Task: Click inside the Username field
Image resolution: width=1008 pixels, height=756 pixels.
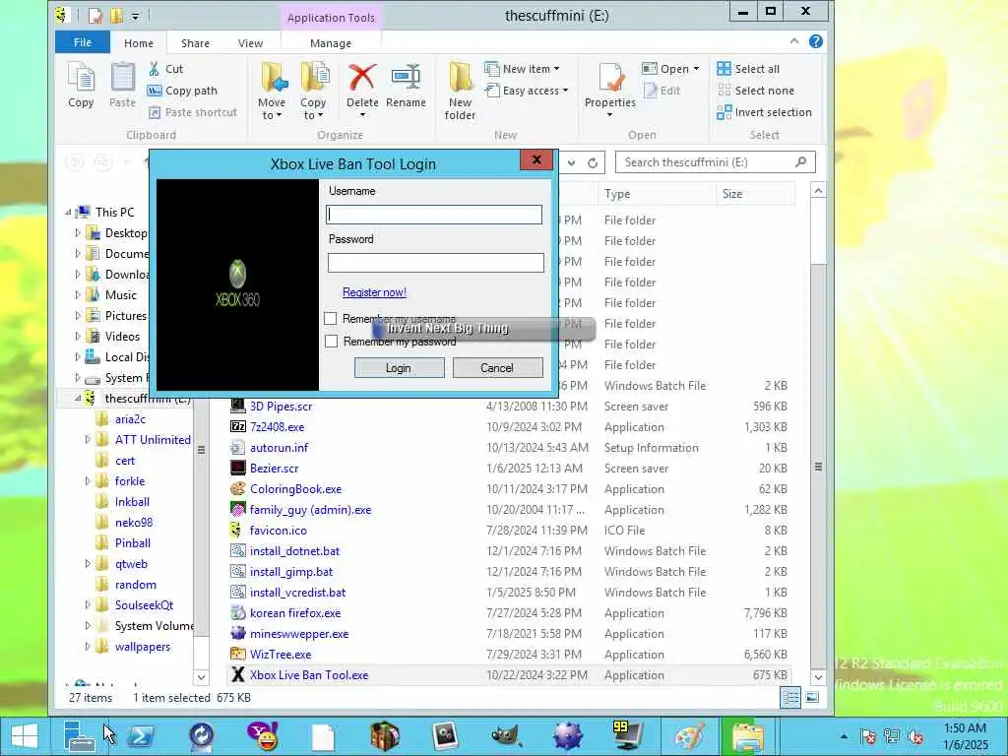Action: pyautogui.click(x=434, y=215)
